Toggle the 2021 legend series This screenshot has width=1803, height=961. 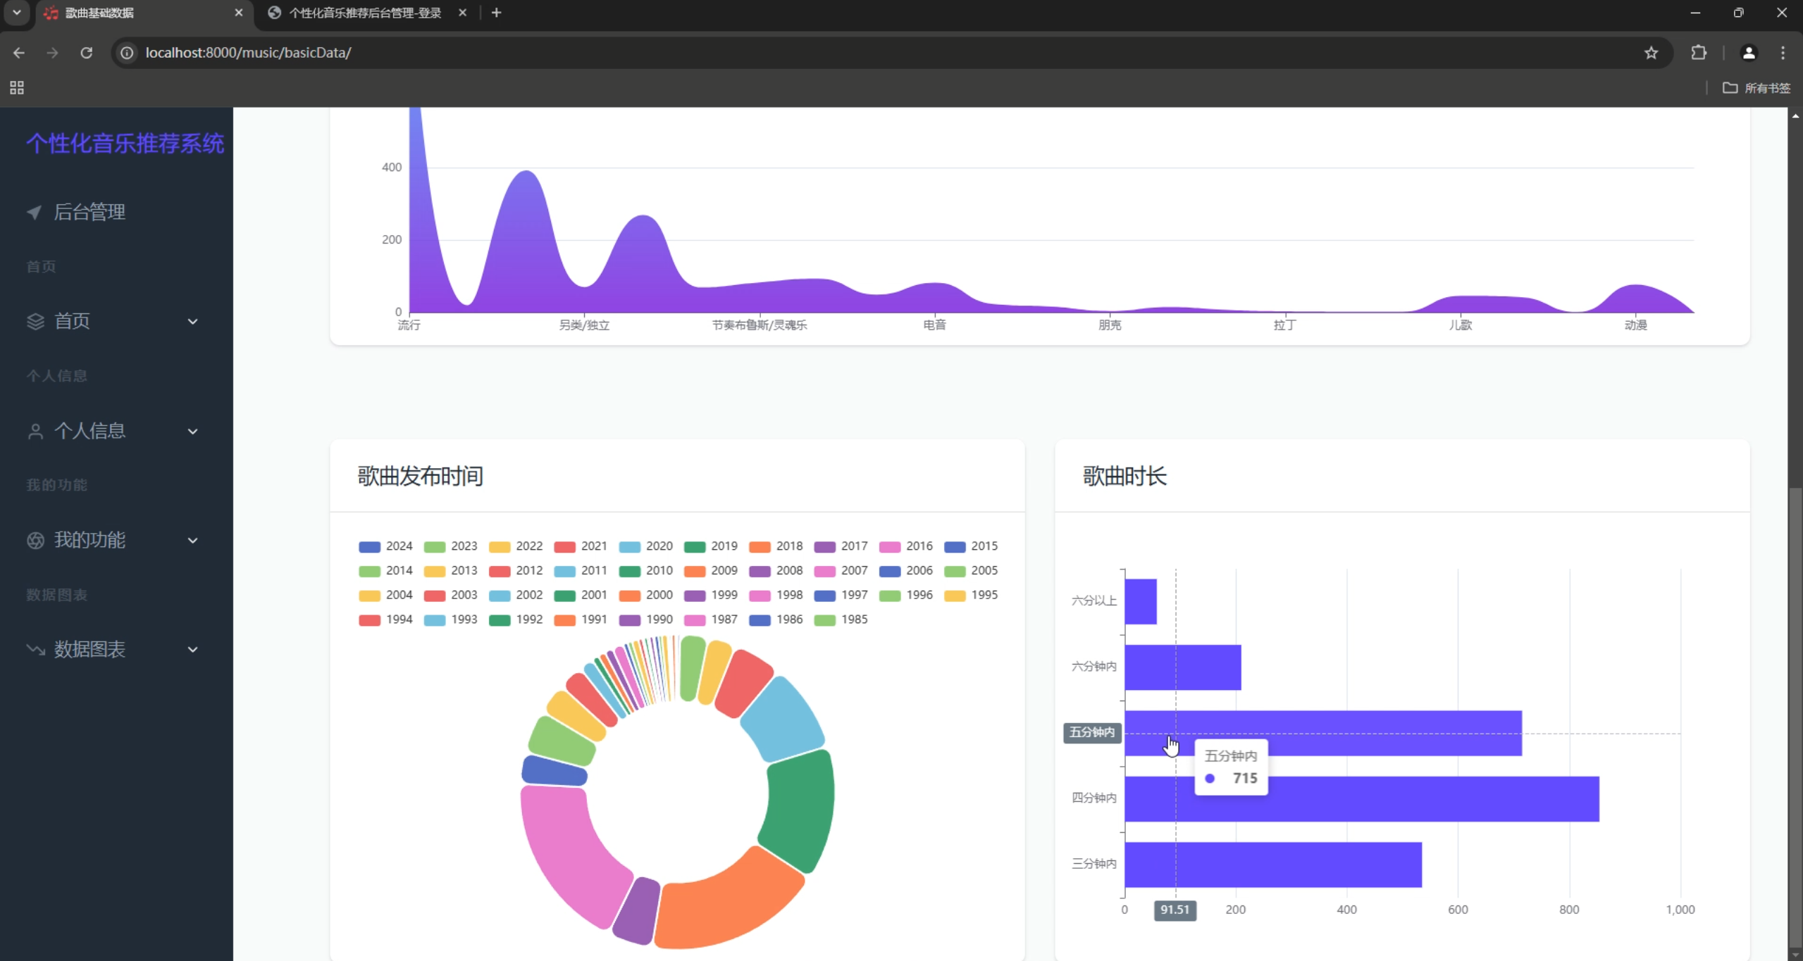(x=581, y=546)
